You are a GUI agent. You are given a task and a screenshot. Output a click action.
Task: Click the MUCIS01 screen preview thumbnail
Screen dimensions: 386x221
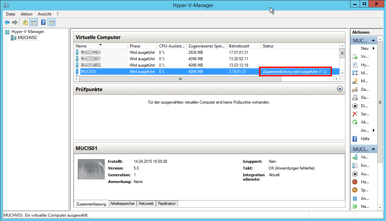click(91, 170)
